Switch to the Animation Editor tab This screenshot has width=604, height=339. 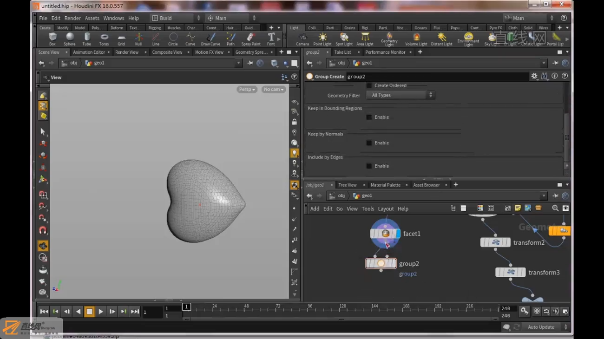[89, 52]
